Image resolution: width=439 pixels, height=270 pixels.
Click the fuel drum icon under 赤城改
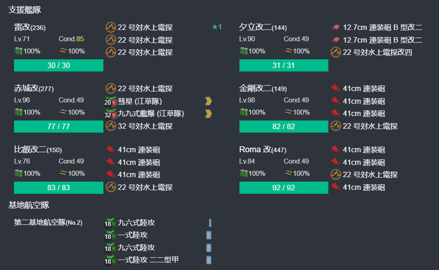[x=18, y=112]
